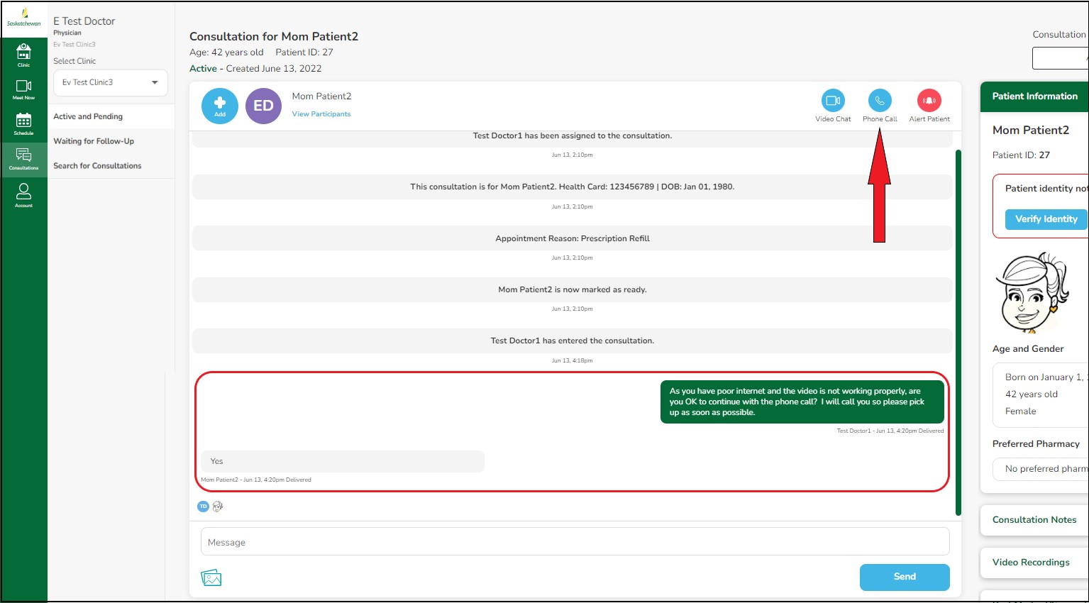1089x603 pixels.
Task: Expand the Consultation Notes panel
Action: coord(1034,520)
